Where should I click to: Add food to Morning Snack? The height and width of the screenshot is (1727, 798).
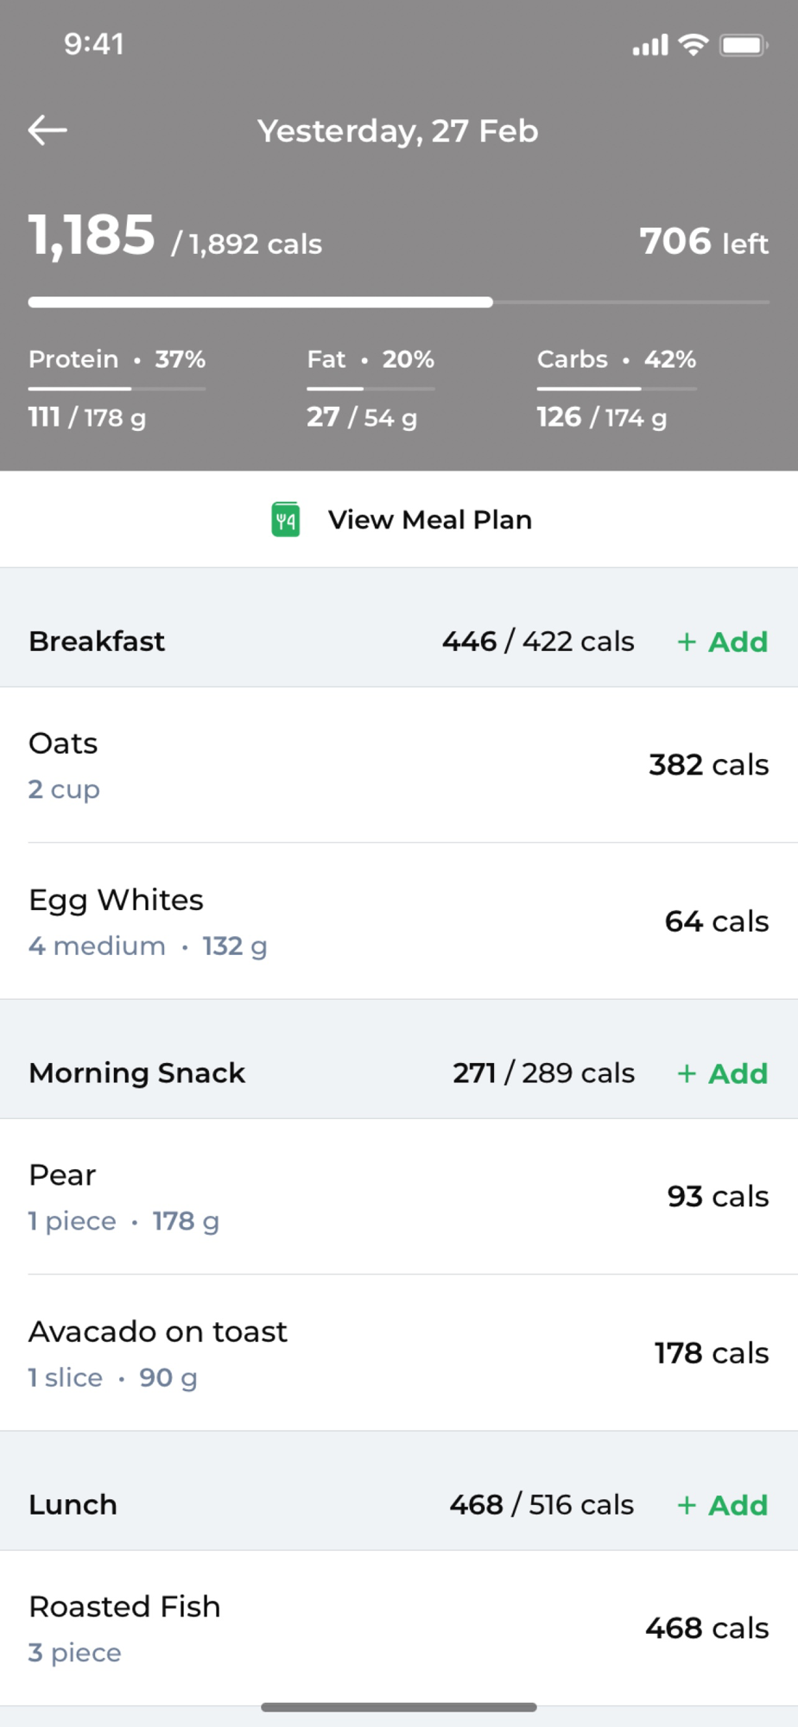[722, 1073]
